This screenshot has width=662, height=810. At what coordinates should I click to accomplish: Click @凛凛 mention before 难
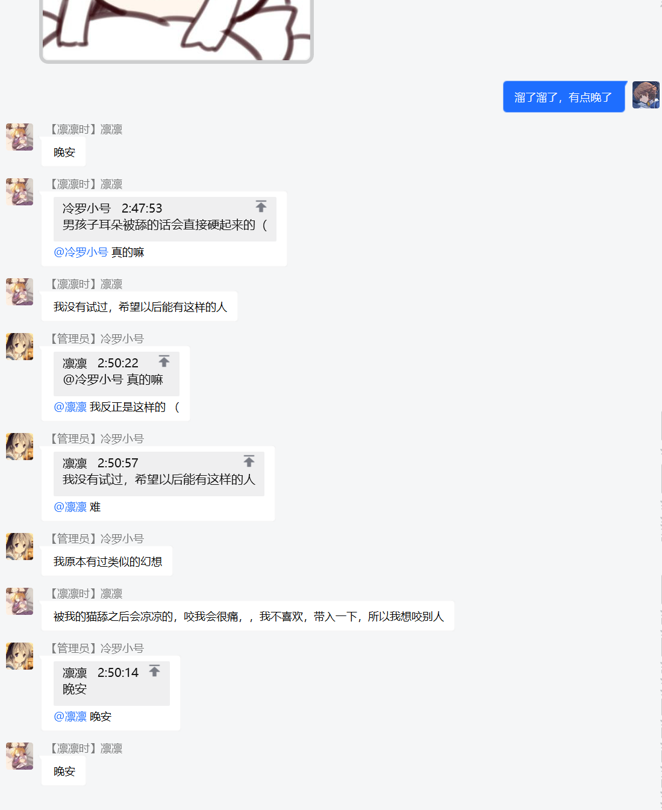pyautogui.click(x=70, y=507)
